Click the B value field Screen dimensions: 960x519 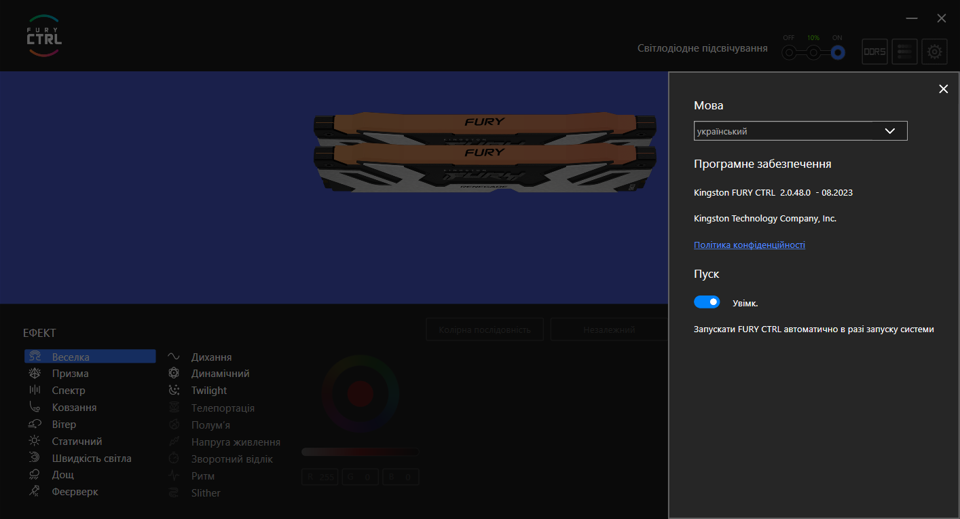401,478
